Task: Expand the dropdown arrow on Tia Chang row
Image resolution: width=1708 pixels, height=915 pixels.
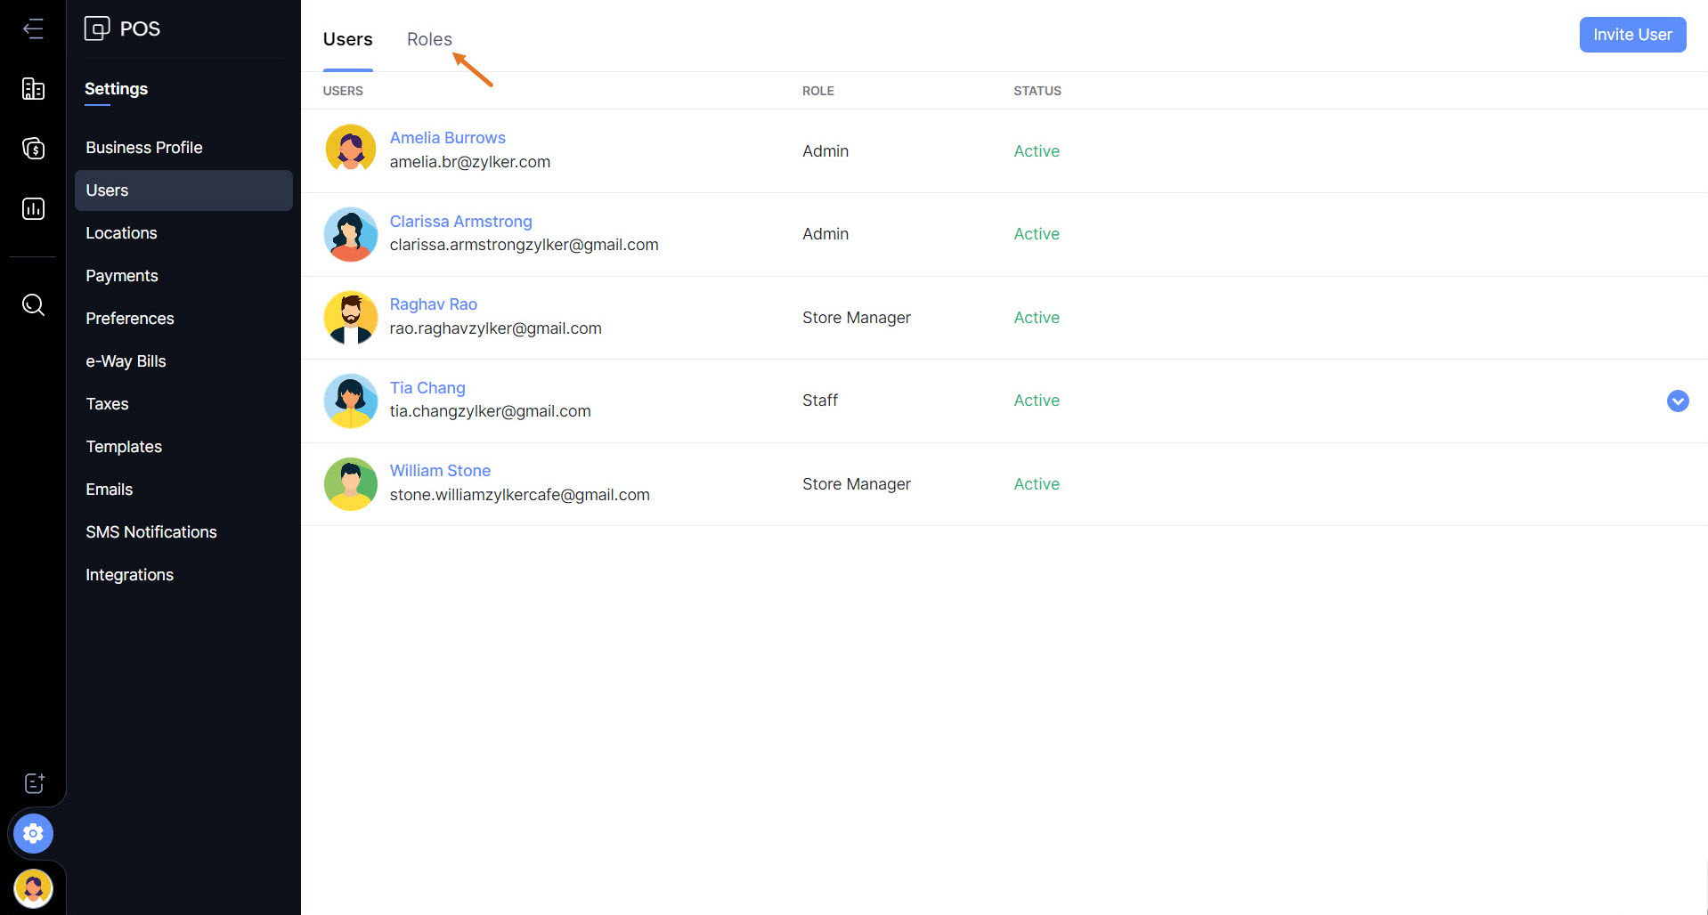Action: coord(1677,401)
